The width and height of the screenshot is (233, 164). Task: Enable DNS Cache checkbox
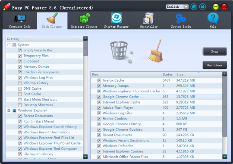(x=19, y=88)
